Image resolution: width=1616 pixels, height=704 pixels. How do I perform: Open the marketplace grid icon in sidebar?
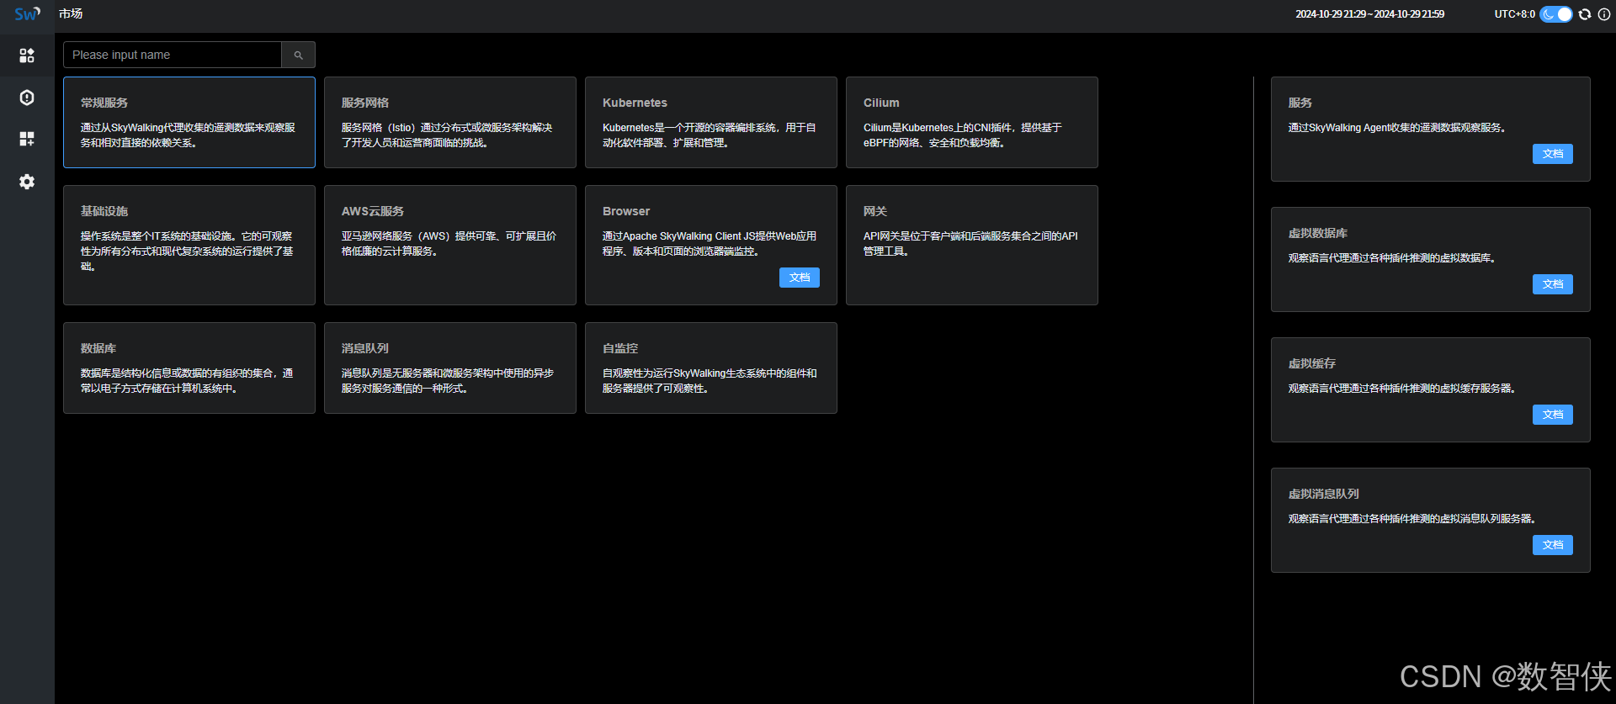[x=27, y=56]
